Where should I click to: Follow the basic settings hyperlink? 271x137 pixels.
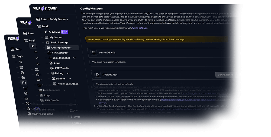click(140, 28)
